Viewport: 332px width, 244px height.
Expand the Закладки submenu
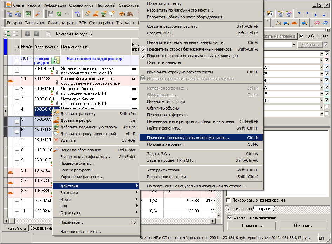pos(96,193)
